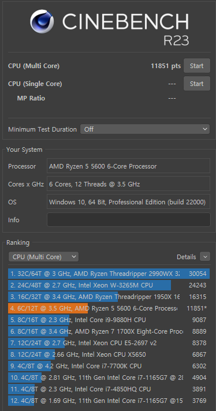The width and height of the screenshot is (216, 411).
Task: Start the CPU Single Core test
Action: (x=196, y=84)
